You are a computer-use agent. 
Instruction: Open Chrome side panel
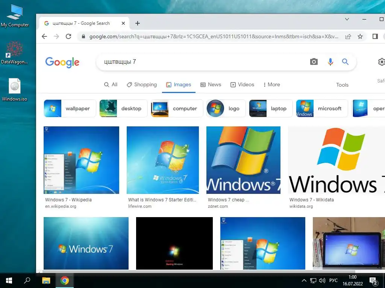[375, 36]
